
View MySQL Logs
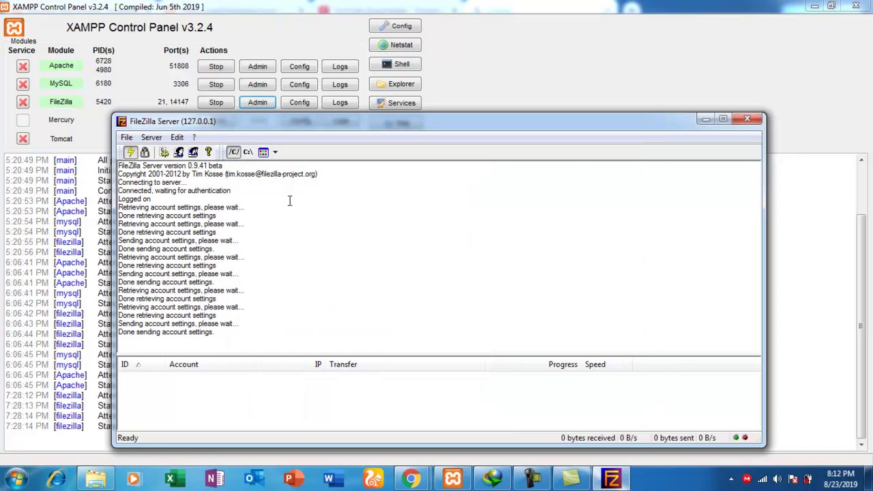click(x=340, y=85)
